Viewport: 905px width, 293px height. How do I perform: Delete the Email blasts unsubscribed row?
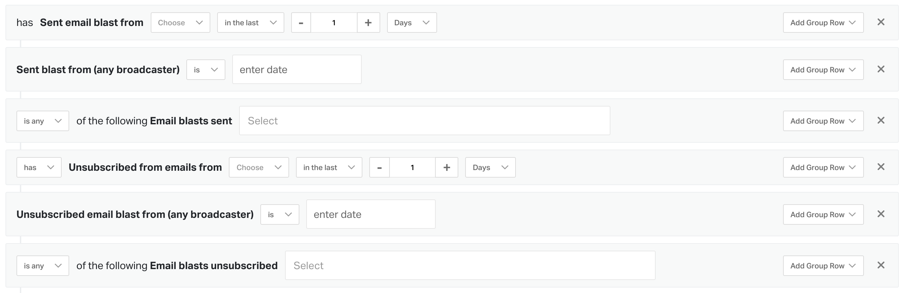pyautogui.click(x=880, y=265)
